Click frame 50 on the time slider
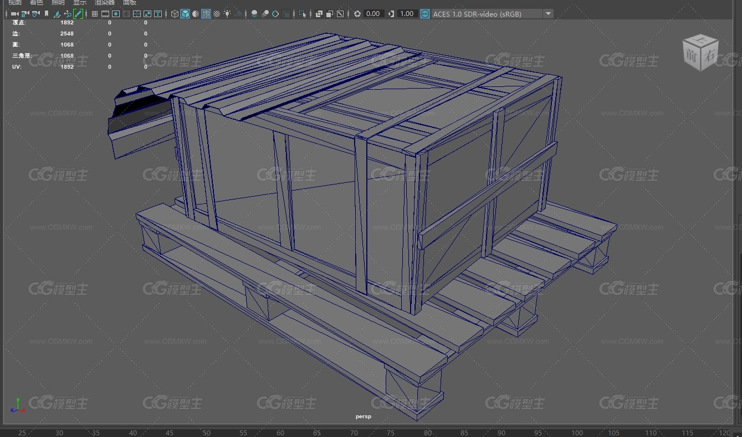742x437 pixels. 207,433
